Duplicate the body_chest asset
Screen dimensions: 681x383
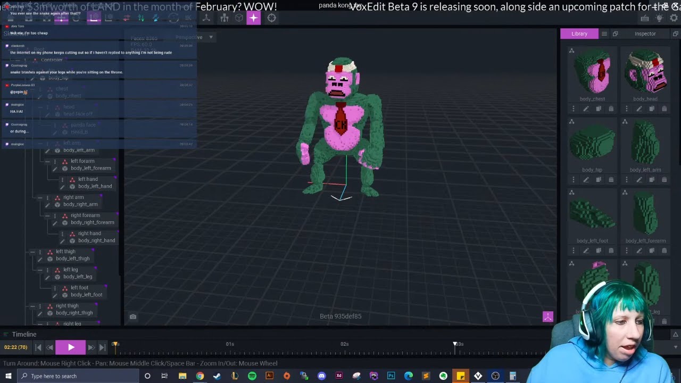coord(599,109)
